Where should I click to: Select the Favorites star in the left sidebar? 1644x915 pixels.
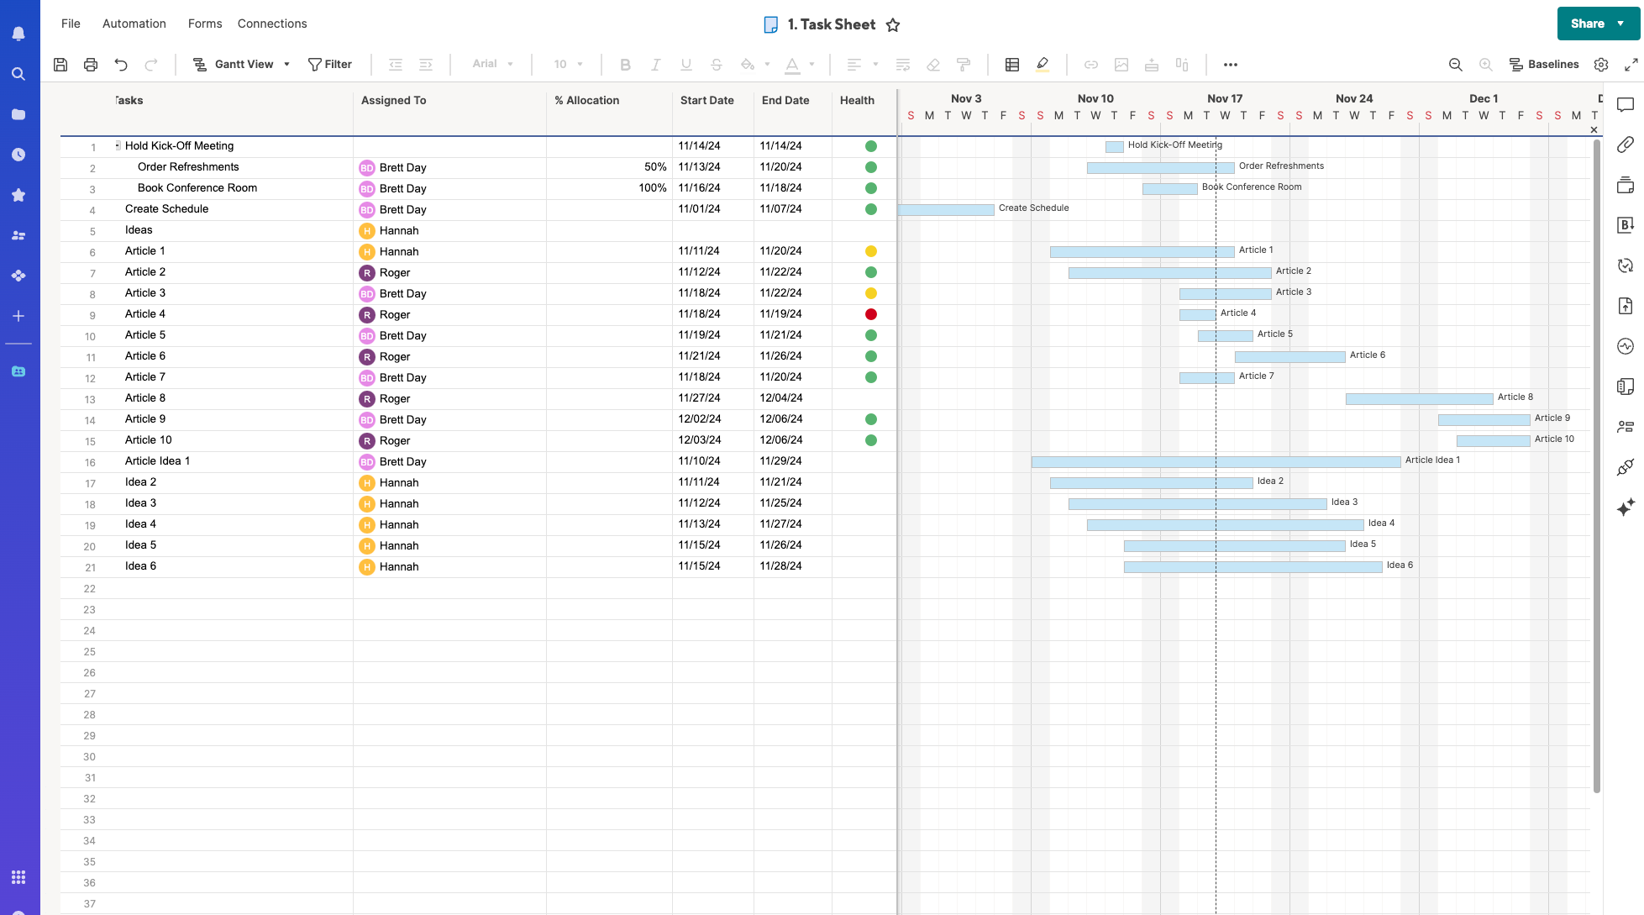(x=18, y=195)
